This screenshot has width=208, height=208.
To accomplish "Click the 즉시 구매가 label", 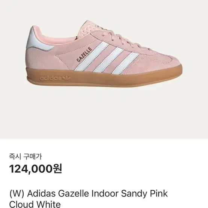I will (x=26, y=157).
